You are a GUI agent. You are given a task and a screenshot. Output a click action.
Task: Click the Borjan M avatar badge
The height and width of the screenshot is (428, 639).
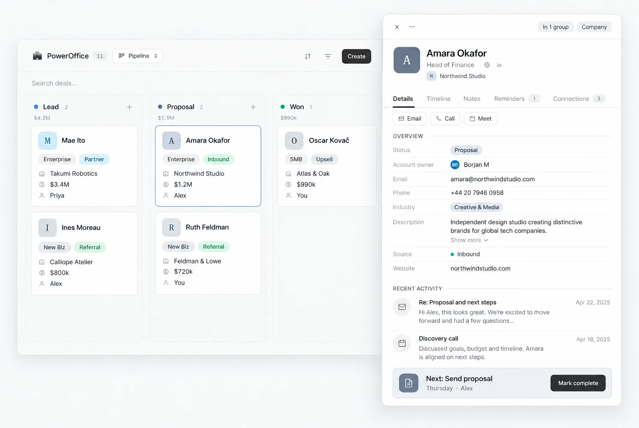pos(455,165)
